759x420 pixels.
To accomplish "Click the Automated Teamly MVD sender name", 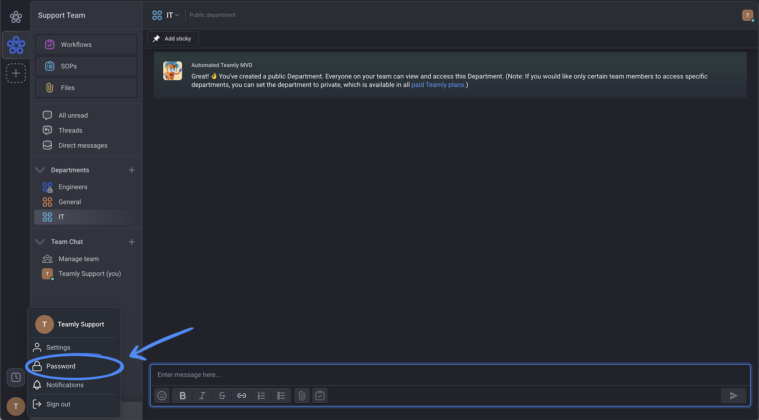I will [222, 65].
